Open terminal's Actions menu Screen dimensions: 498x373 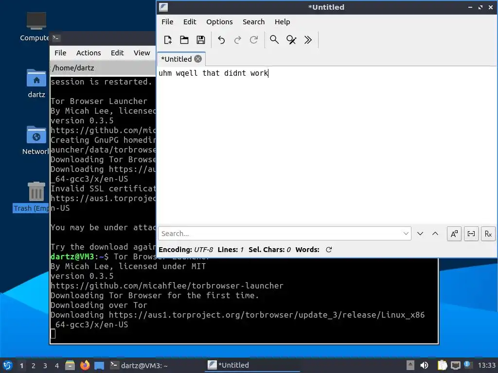(x=89, y=53)
